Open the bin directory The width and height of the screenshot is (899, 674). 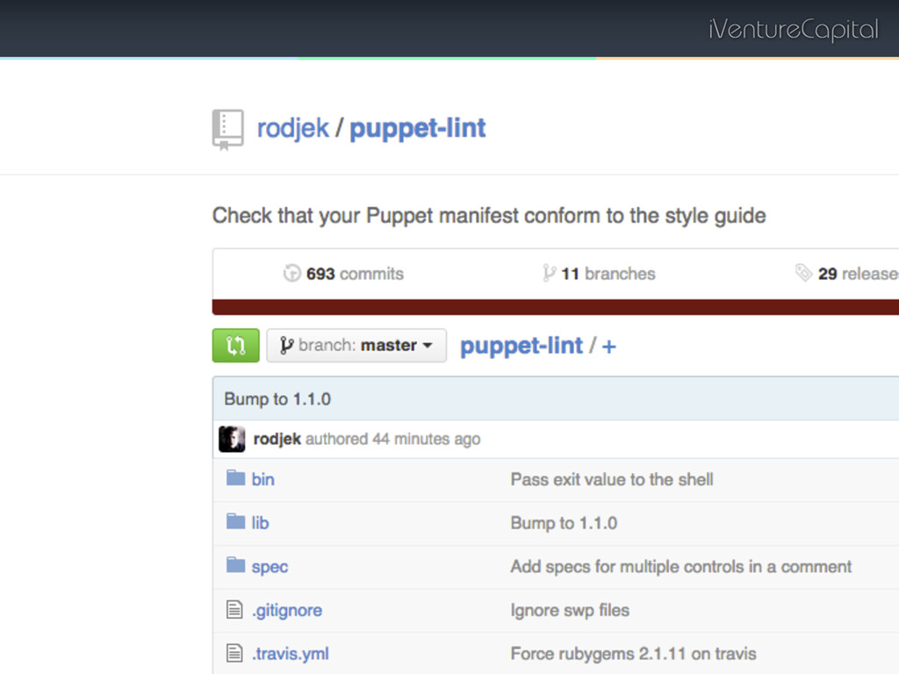pyautogui.click(x=263, y=480)
